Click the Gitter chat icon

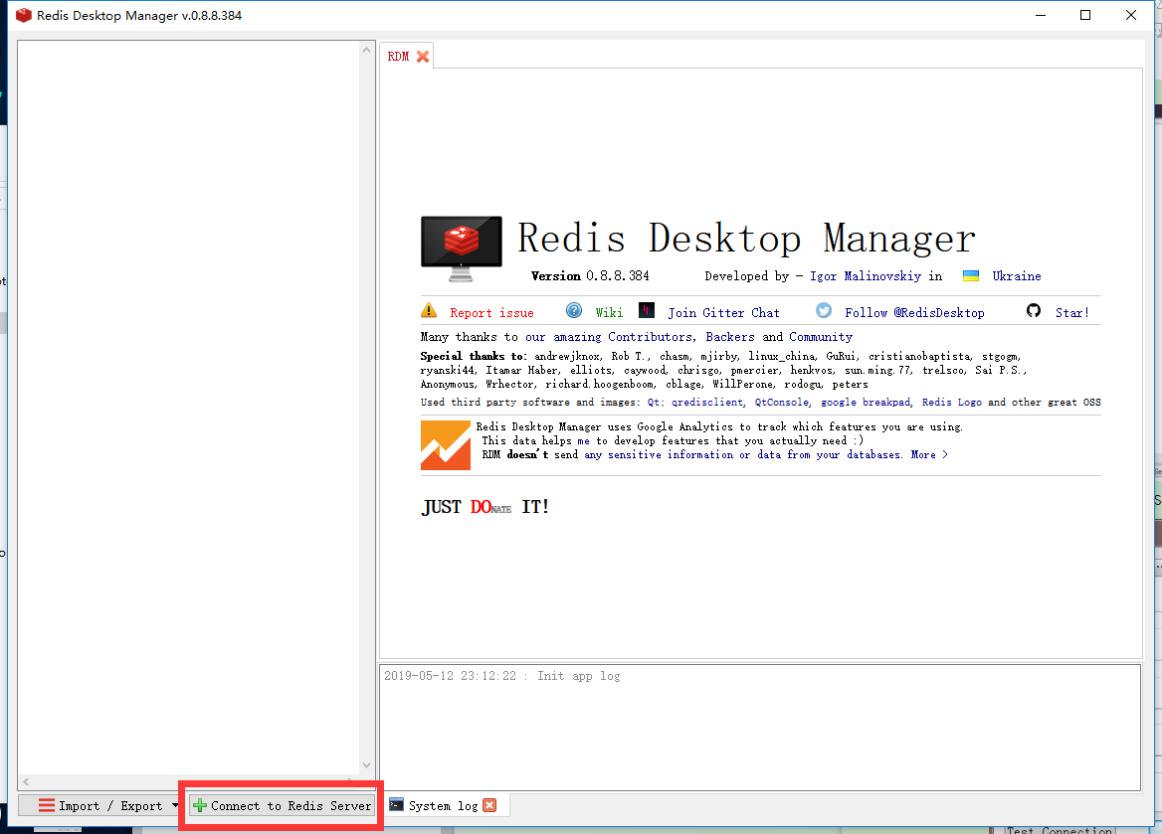(x=647, y=309)
